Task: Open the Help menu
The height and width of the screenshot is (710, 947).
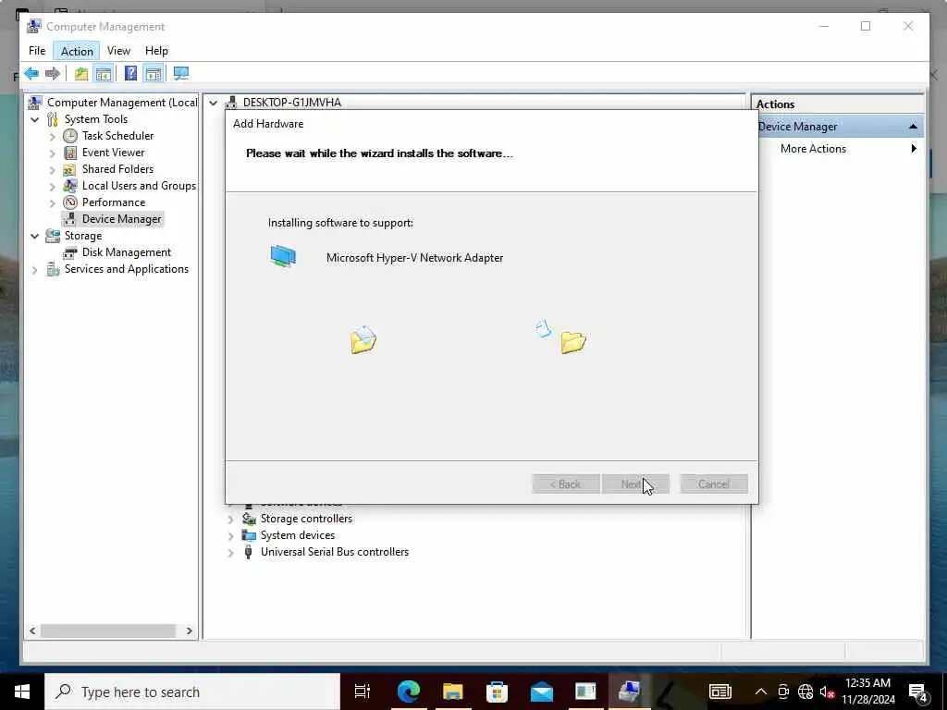Action: pos(156,51)
